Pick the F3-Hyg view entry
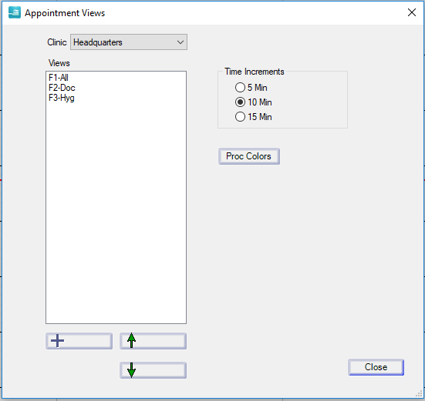This screenshot has width=425, height=401. (62, 98)
